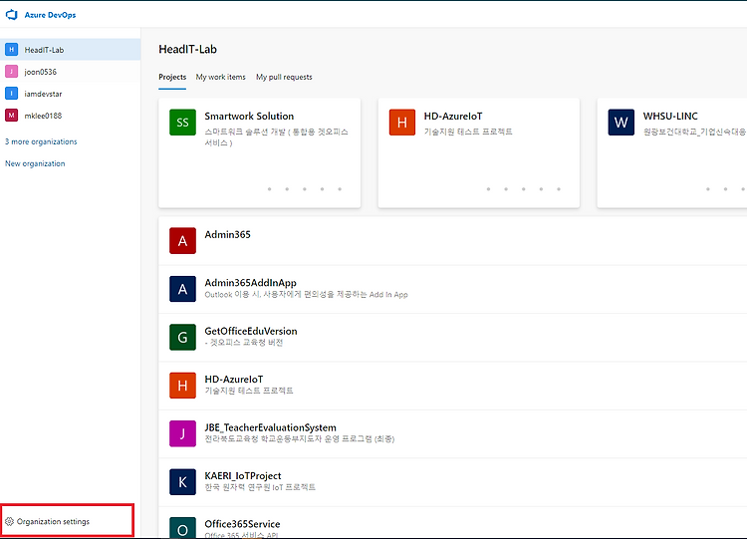The width and height of the screenshot is (747, 539).
Task: Open the WHSU-LINC project card
Action: tap(671, 153)
